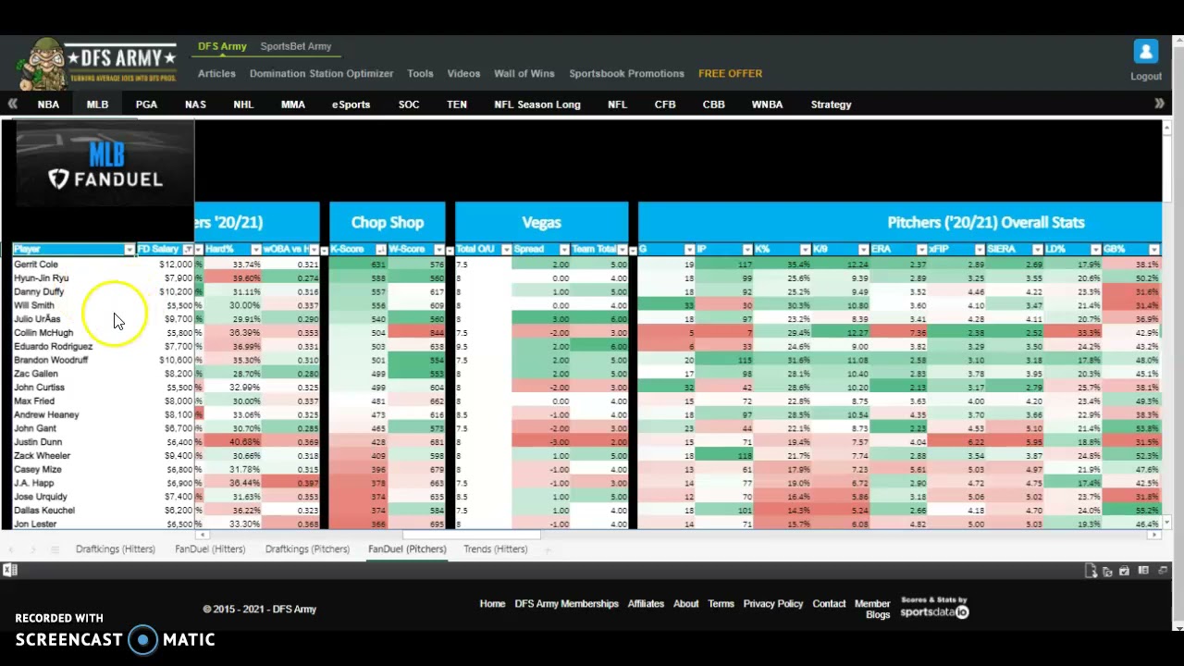The image size is (1184, 666).
Task: Go to next sheet arrow
Action: pyautogui.click(x=32, y=549)
